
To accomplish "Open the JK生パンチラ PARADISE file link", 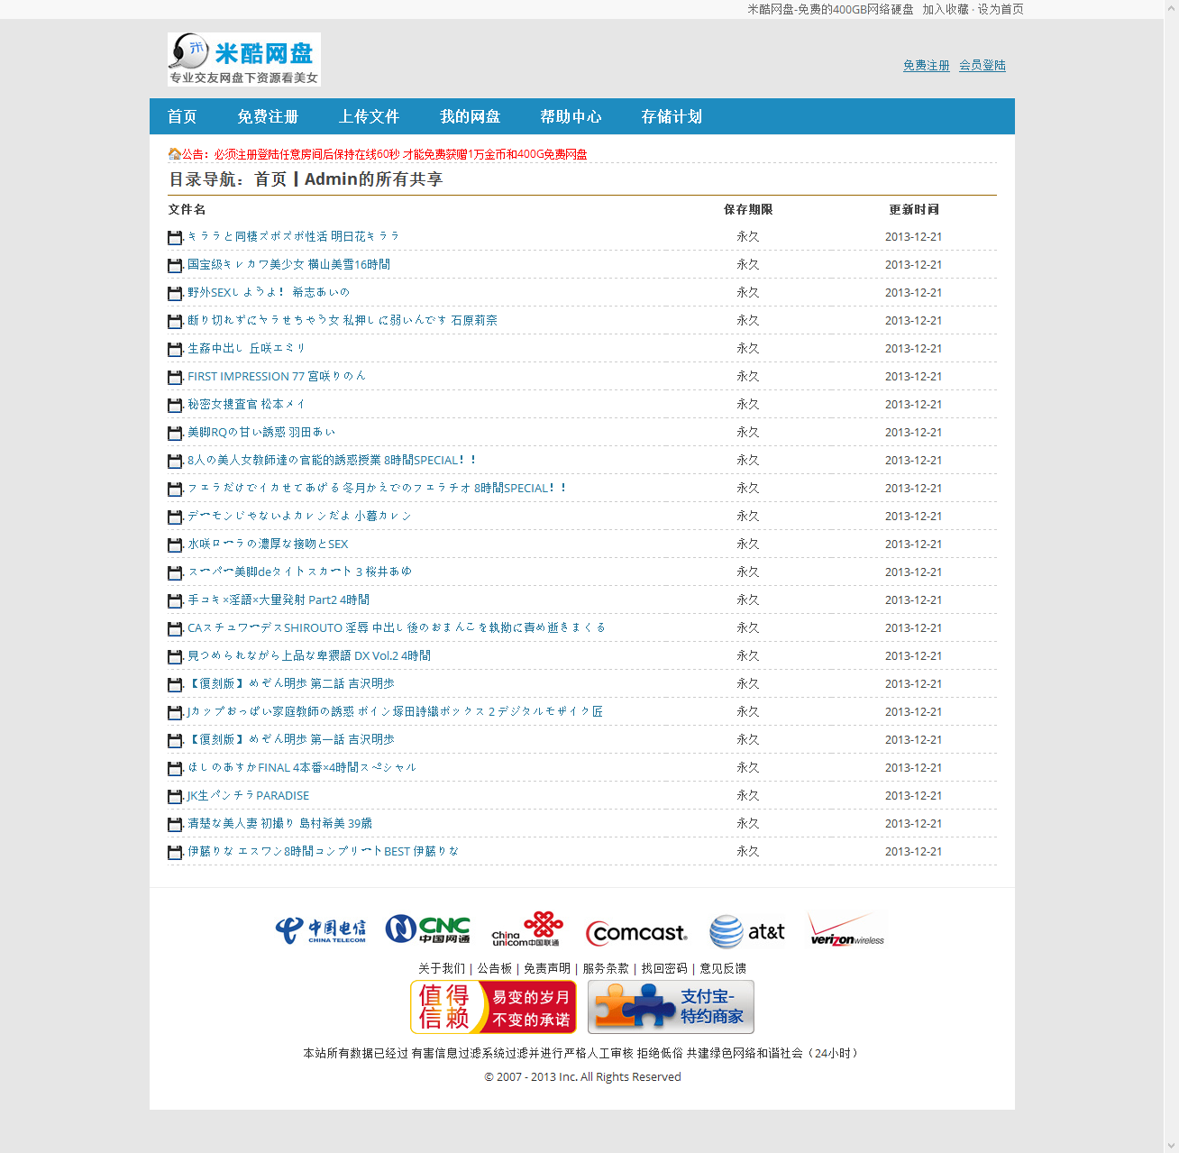I will pos(248,795).
